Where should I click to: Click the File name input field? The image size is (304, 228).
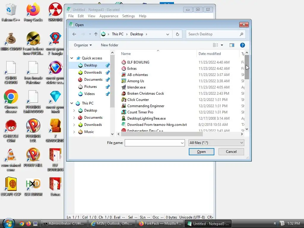pyautogui.click(x=154, y=143)
